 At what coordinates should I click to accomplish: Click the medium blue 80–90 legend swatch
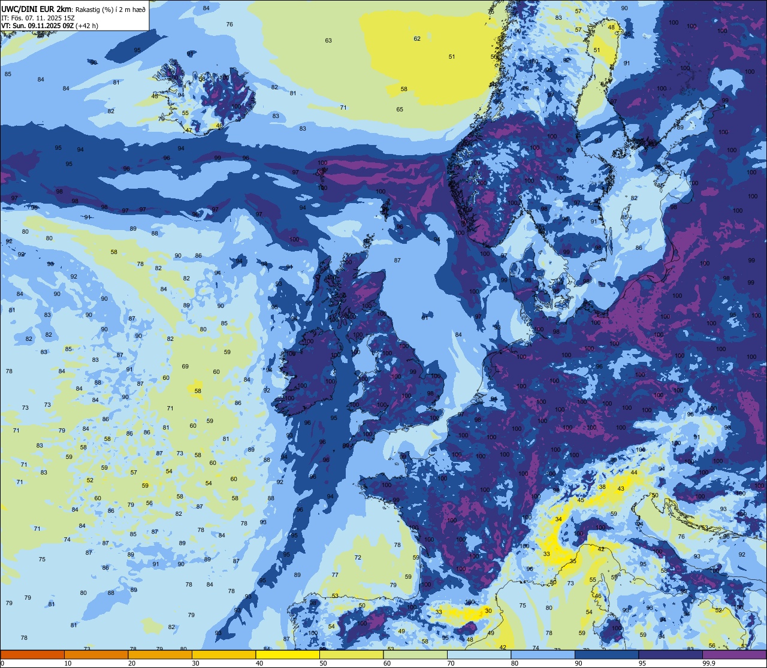point(543,654)
